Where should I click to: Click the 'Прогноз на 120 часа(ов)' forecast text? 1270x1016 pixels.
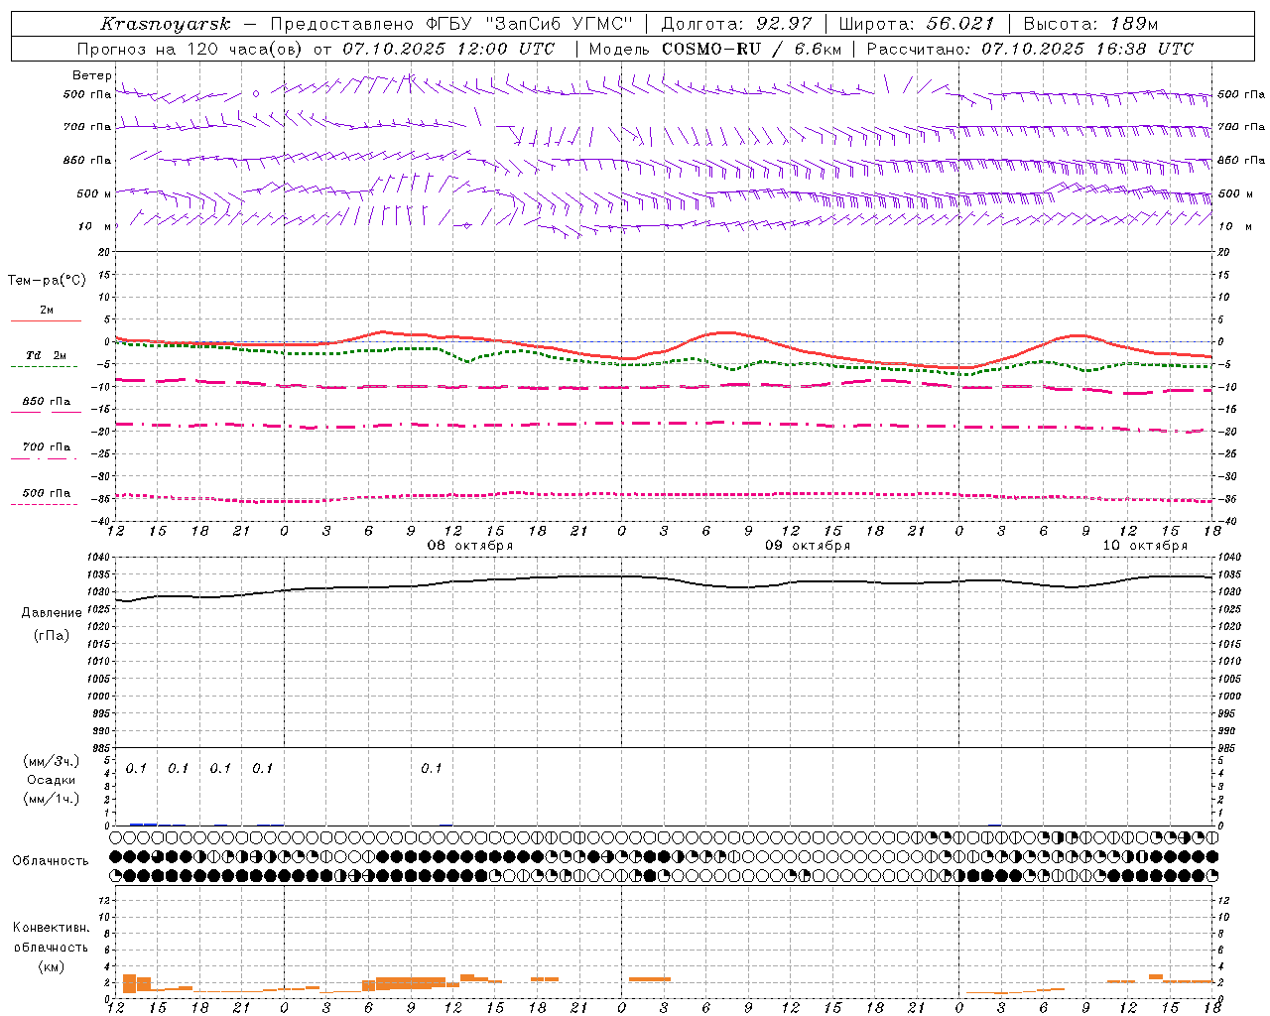(x=190, y=49)
